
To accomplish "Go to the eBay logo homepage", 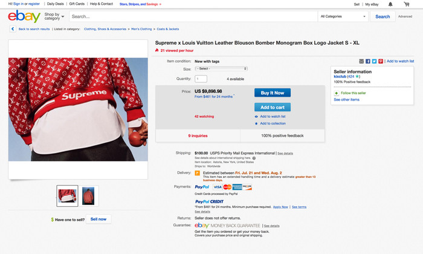I will coord(24,16).
